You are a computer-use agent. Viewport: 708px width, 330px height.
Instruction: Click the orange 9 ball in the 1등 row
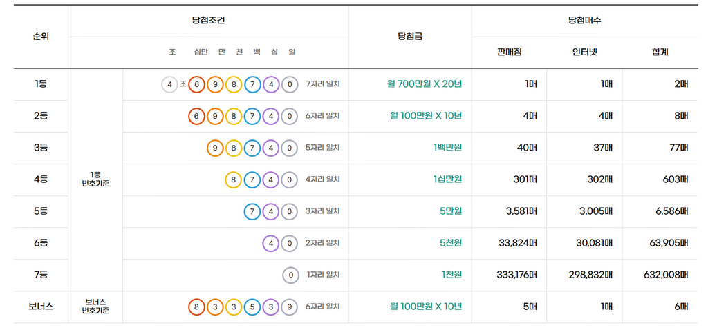tap(216, 84)
